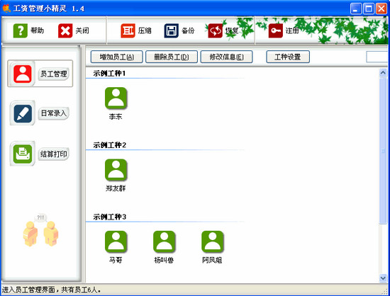
Task: Click the status bar text 共有员工6人
Action: pyautogui.click(x=81, y=290)
